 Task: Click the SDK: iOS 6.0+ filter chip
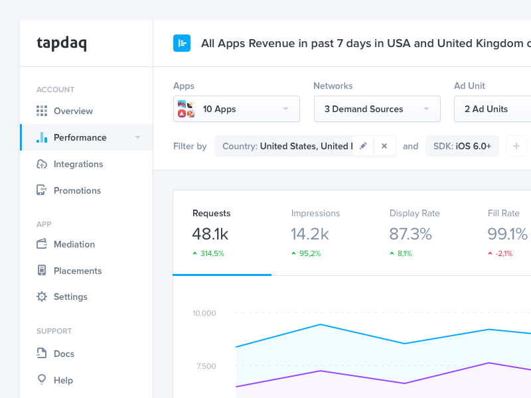click(x=462, y=146)
